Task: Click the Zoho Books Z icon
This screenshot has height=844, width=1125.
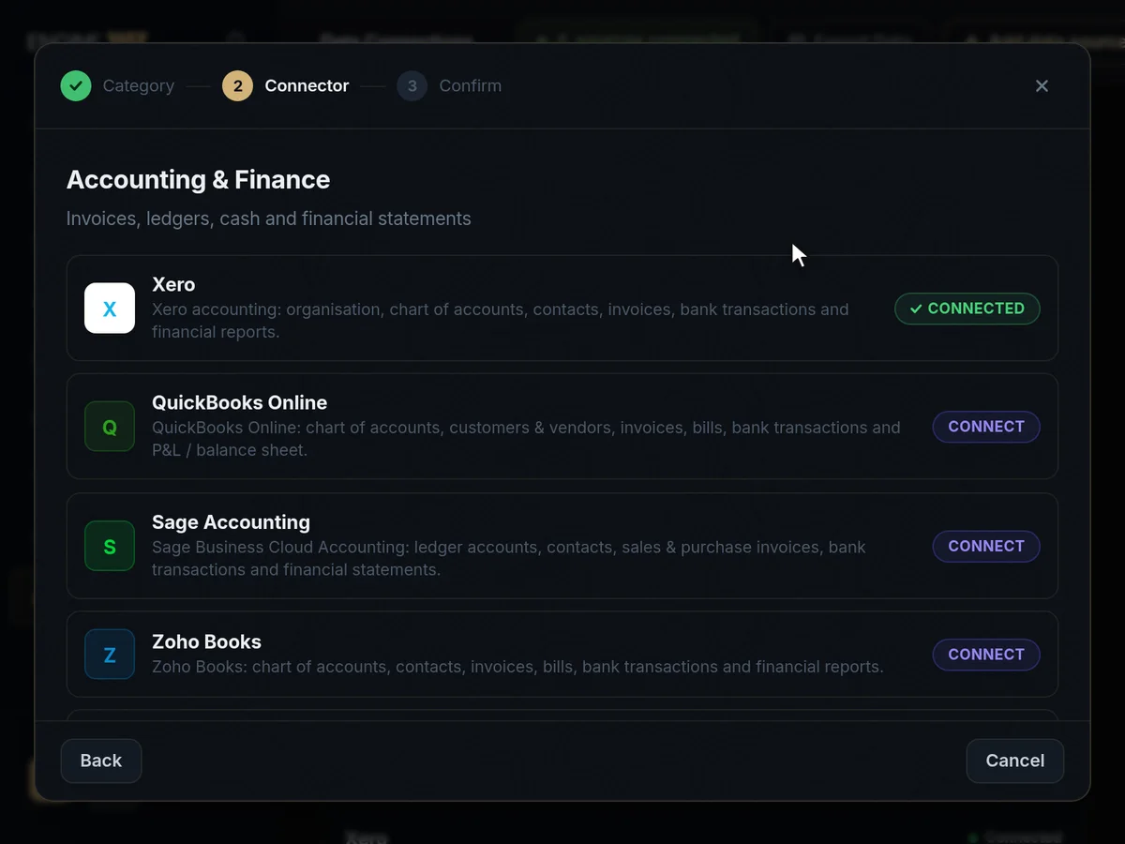Action: [110, 655]
